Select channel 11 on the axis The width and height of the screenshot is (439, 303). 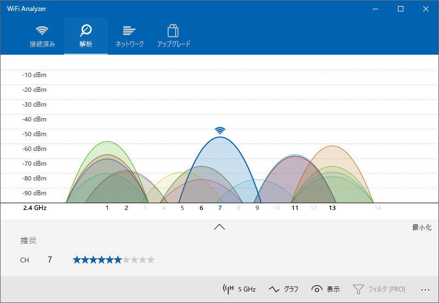294,208
